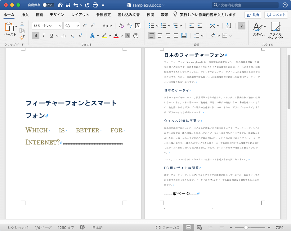Open the スタイル gallery button
This screenshot has height=231, width=291.
[x=259, y=29]
